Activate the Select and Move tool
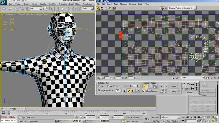 [x=68, y=9]
